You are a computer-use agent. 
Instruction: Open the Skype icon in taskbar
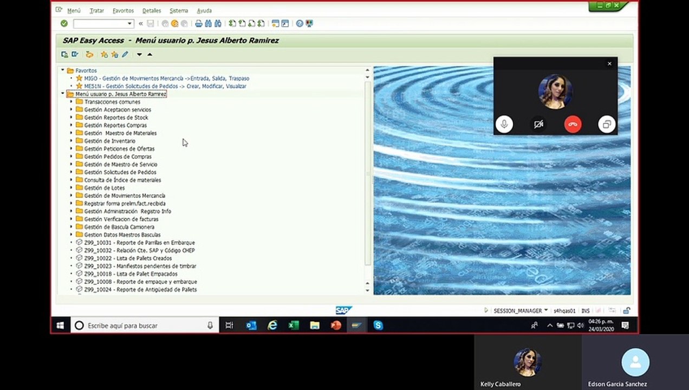[x=378, y=325]
